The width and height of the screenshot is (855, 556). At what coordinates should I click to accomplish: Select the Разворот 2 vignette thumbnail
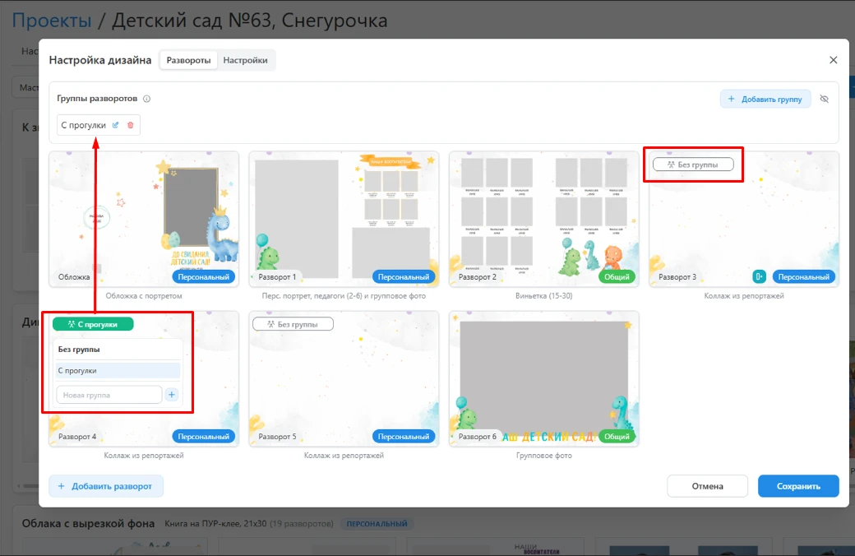pos(543,219)
